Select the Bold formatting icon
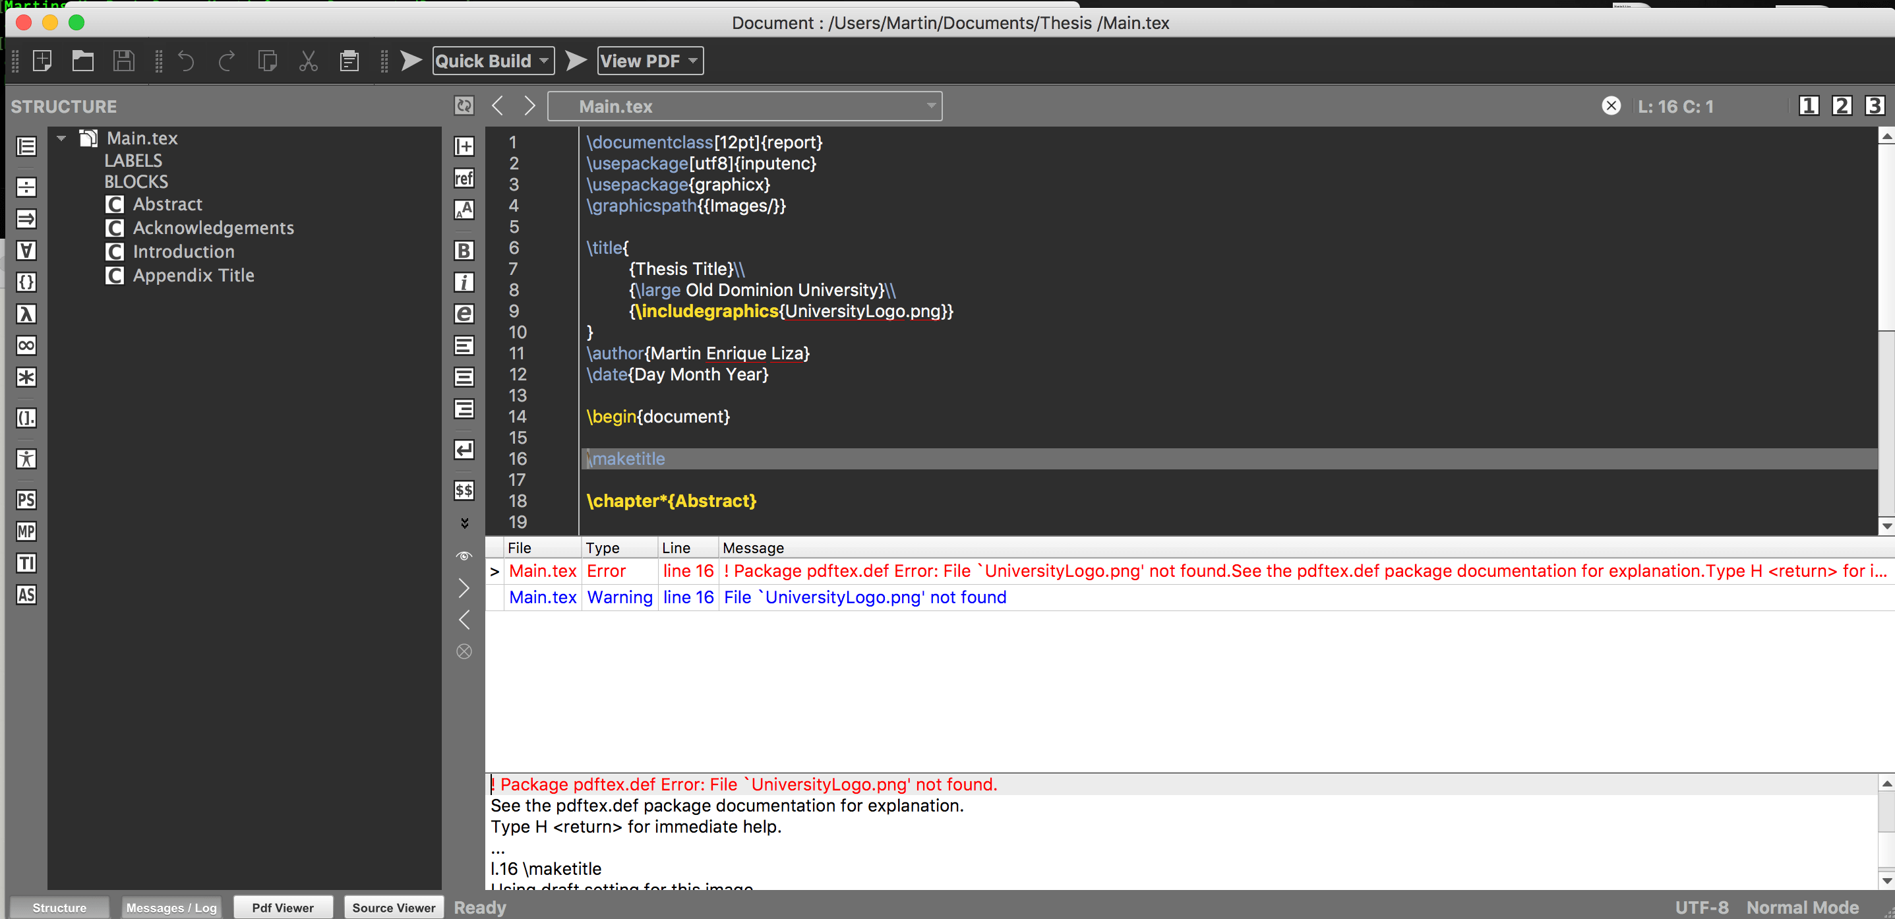Image resolution: width=1895 pixels, height=919 pixels. (464, 250)
